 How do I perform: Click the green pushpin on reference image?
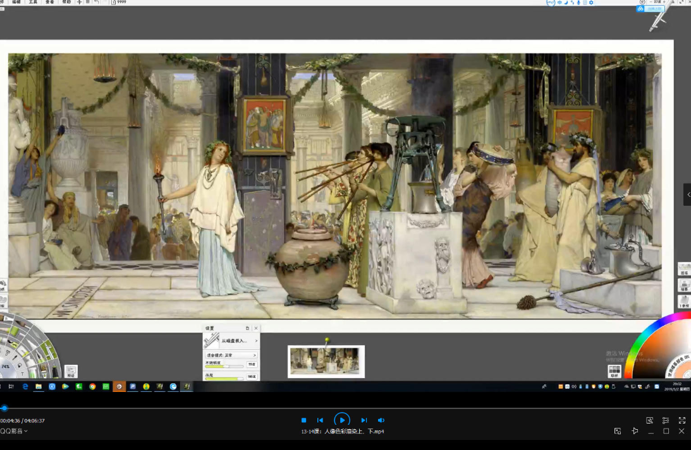click(327, 340)
